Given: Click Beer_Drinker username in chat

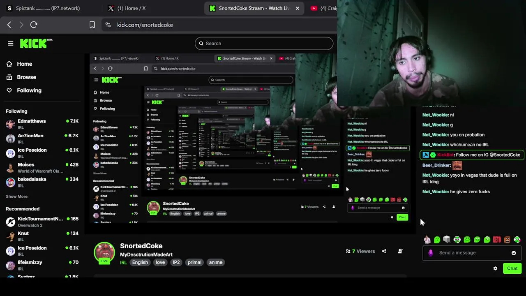Looking at the screenshot, I should [x=436, y=165].
